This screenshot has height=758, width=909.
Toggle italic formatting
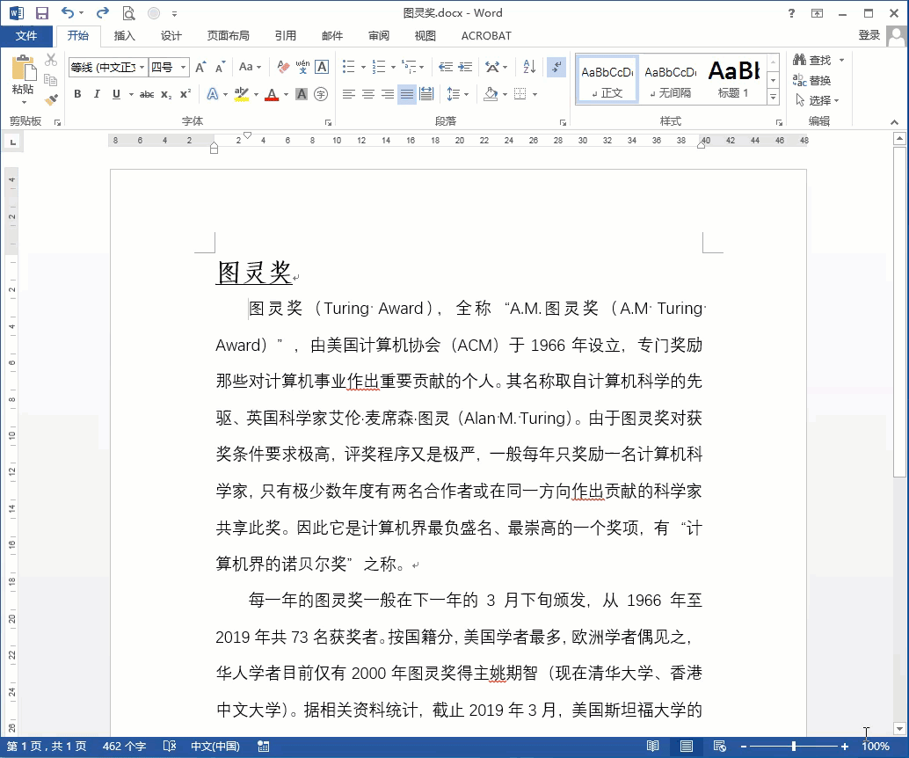98,93
